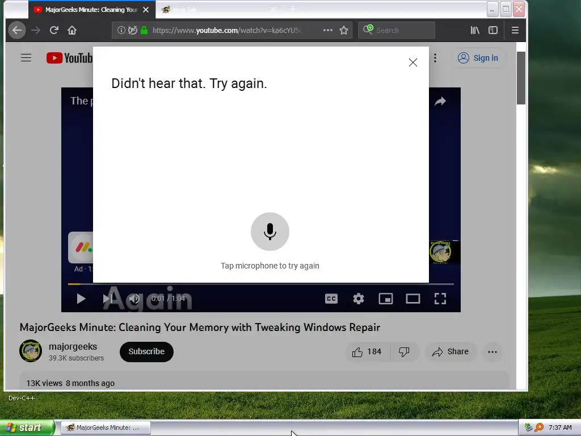Open page actions three-dots menu

(328, 31)
